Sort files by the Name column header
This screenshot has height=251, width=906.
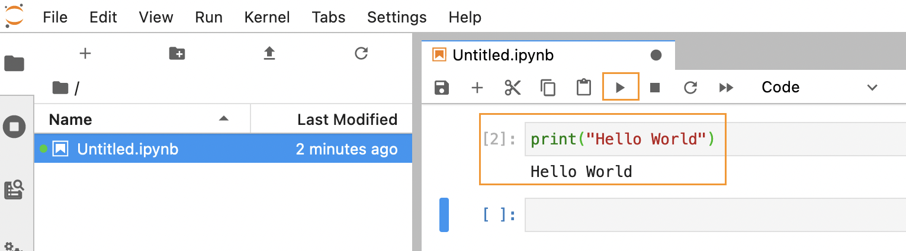(143, 120)
